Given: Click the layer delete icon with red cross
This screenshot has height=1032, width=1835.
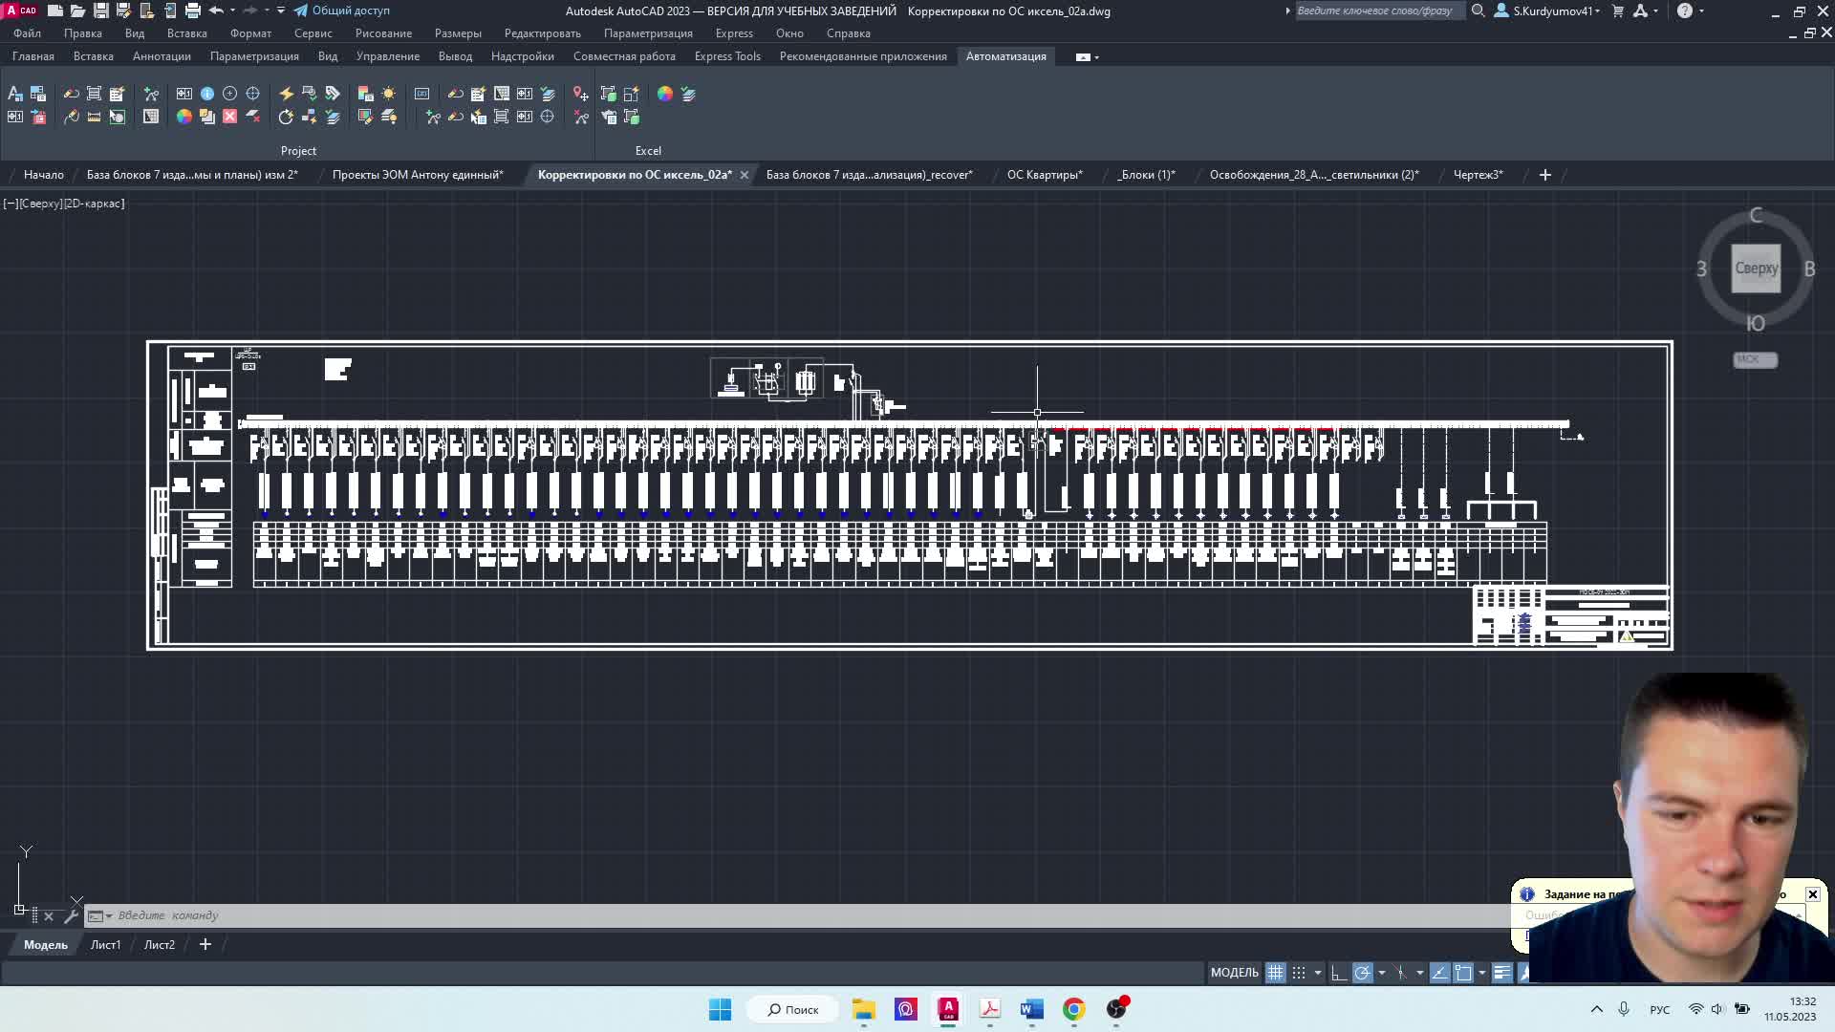Looking at the screenshot, I should [x=253, y=117].
